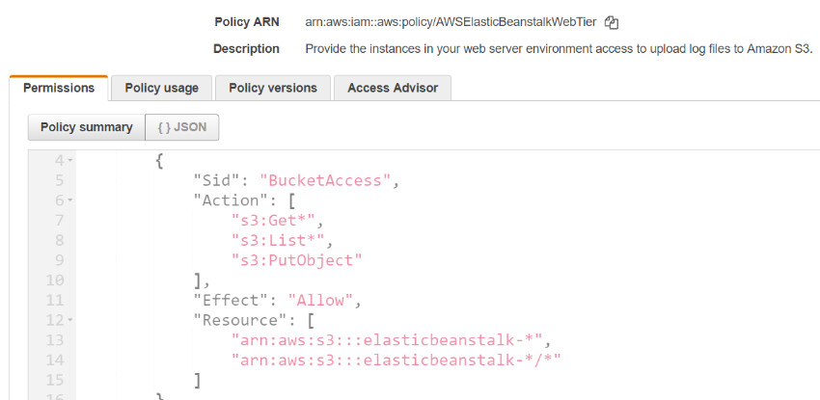
Task: Show the Policy summary view
Action: (87, 127)
